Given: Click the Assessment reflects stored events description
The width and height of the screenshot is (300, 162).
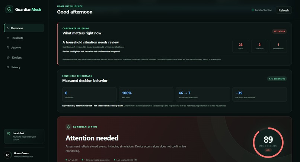Looking at the screenshot, I should click(125, 148).
